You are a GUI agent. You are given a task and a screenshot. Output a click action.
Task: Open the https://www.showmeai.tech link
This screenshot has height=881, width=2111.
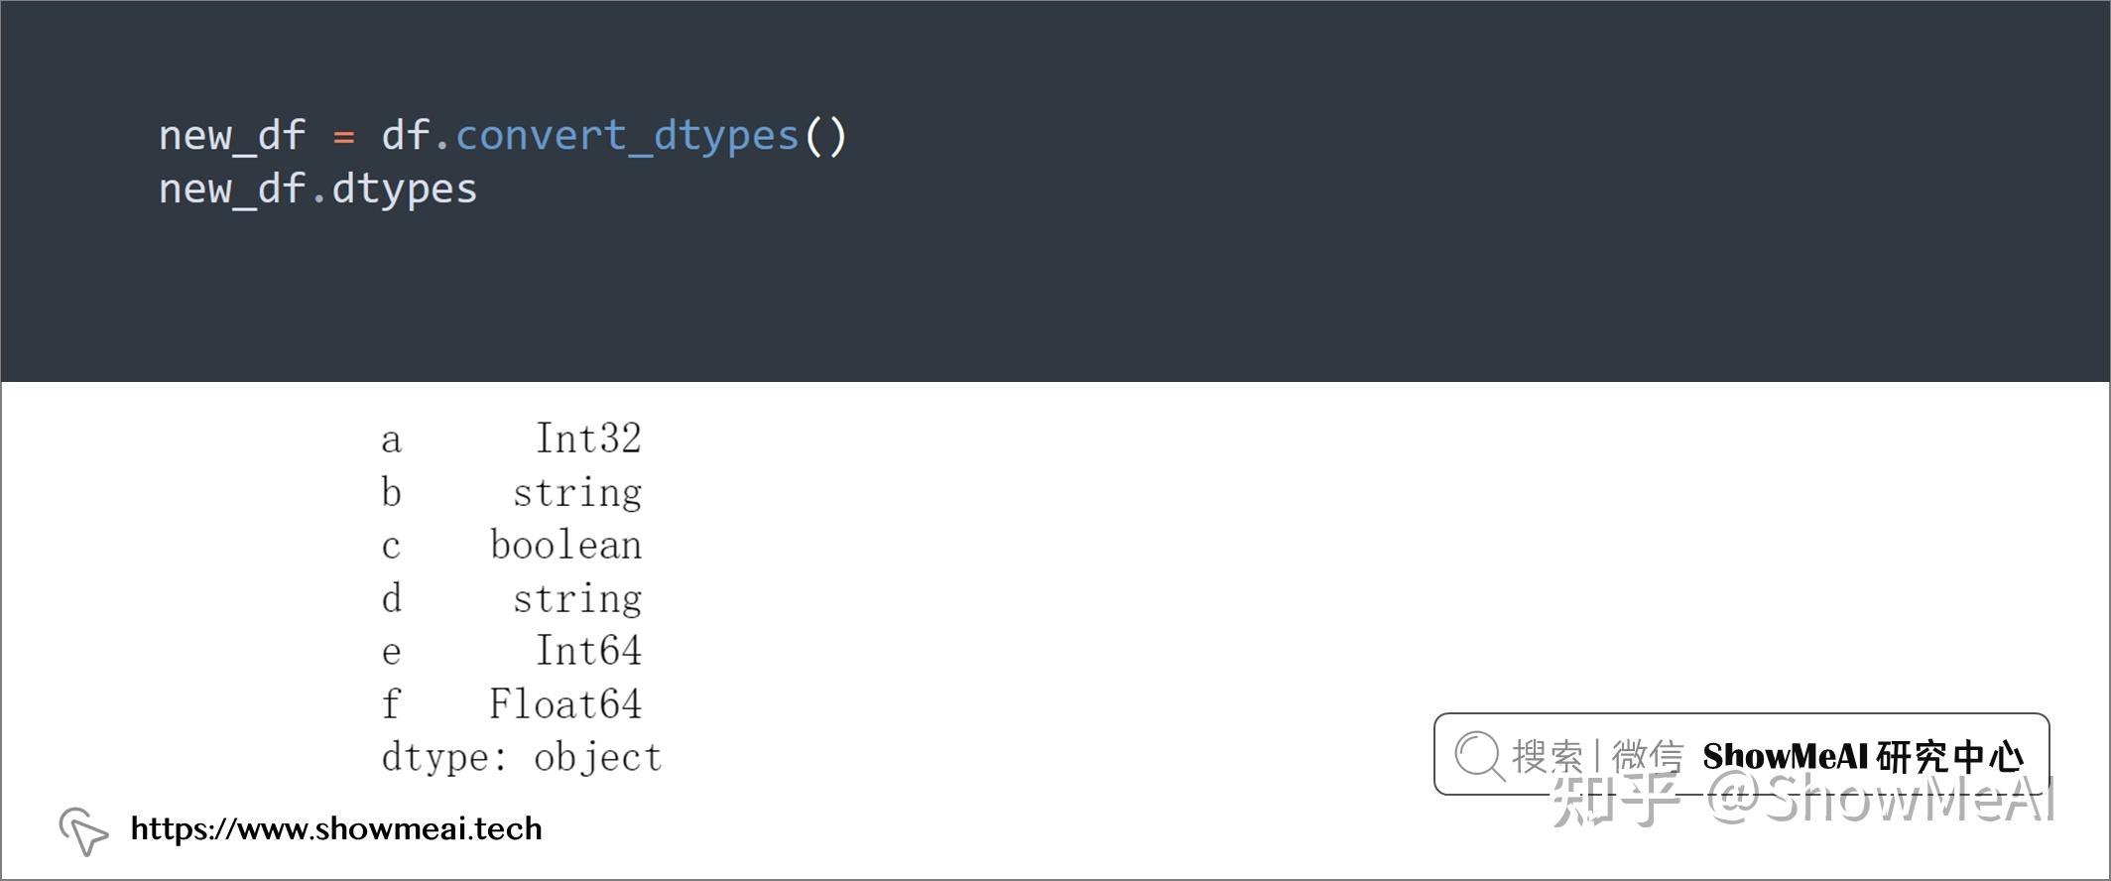336,828
